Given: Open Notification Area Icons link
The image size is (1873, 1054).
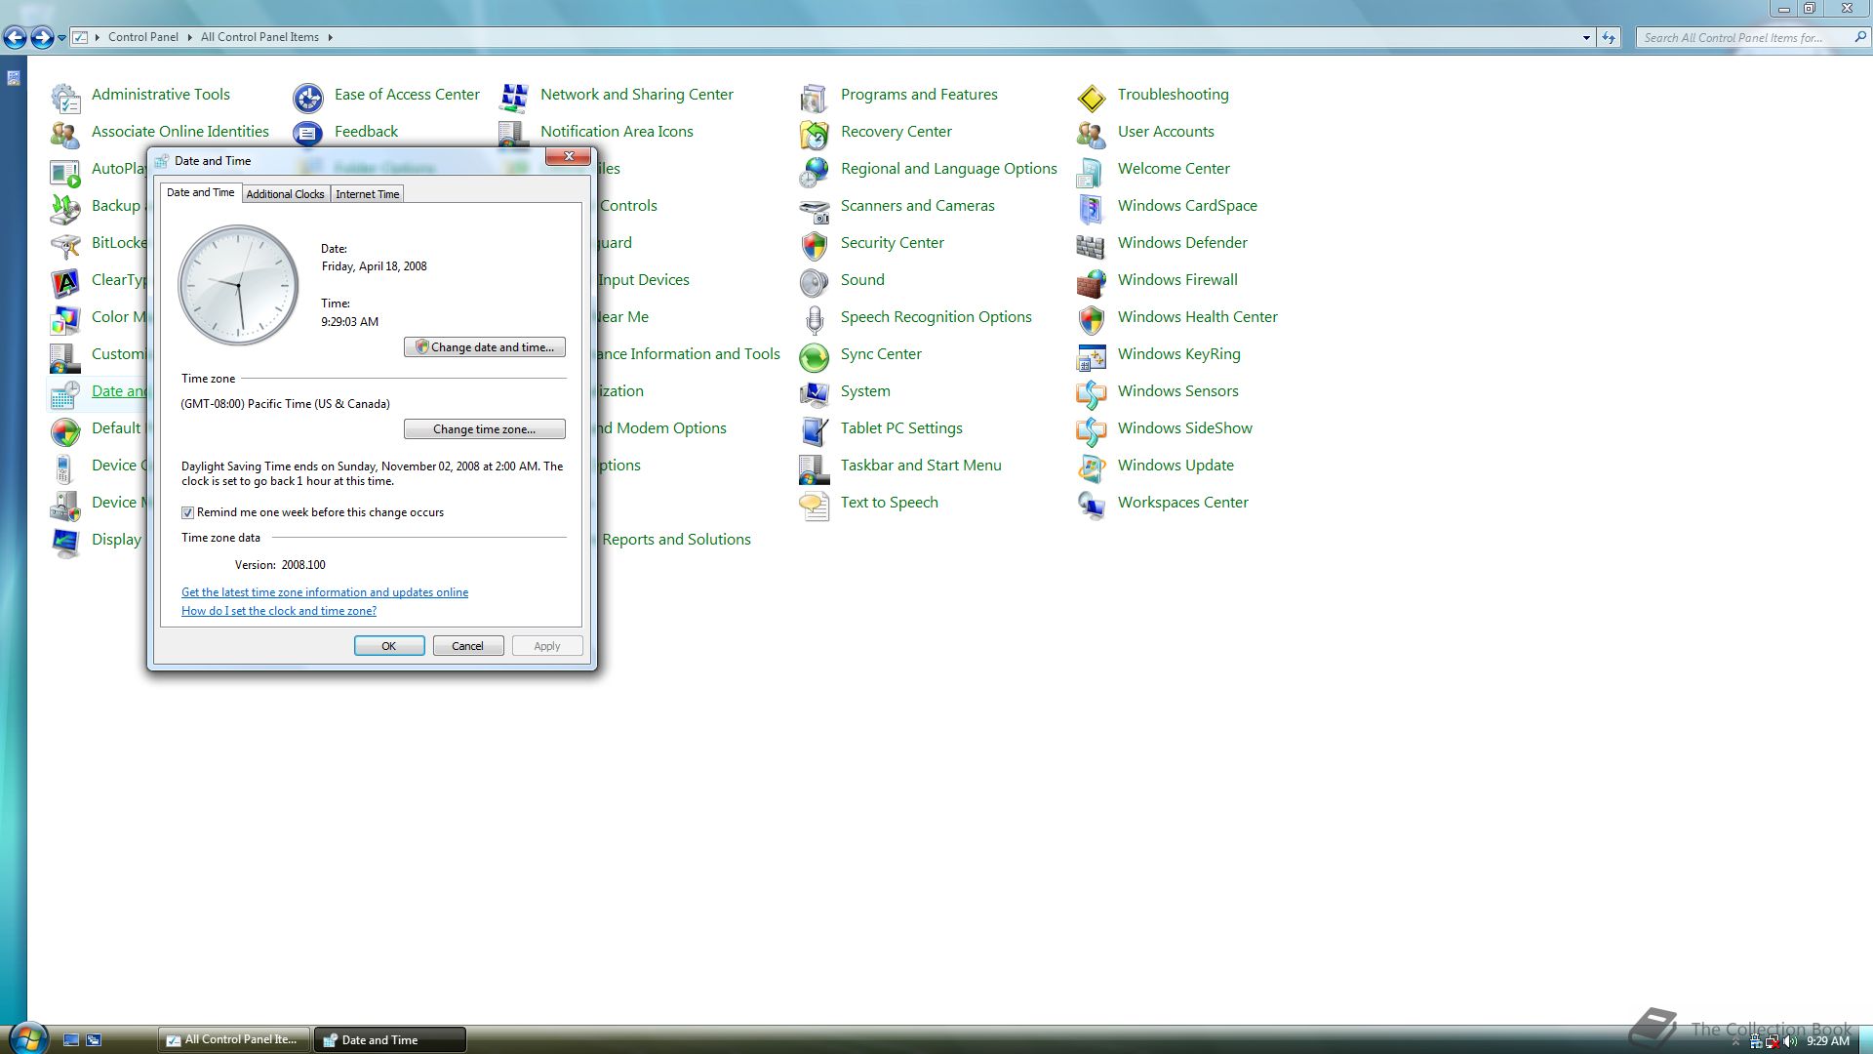Looking at the screenshot, I should [617, 132].
